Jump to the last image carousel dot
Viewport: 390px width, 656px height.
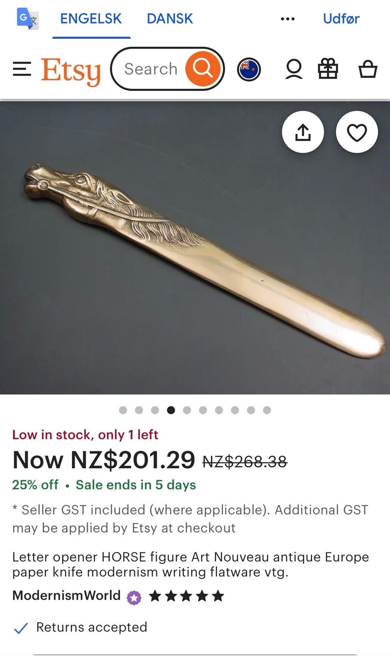(x=267, y=410)
